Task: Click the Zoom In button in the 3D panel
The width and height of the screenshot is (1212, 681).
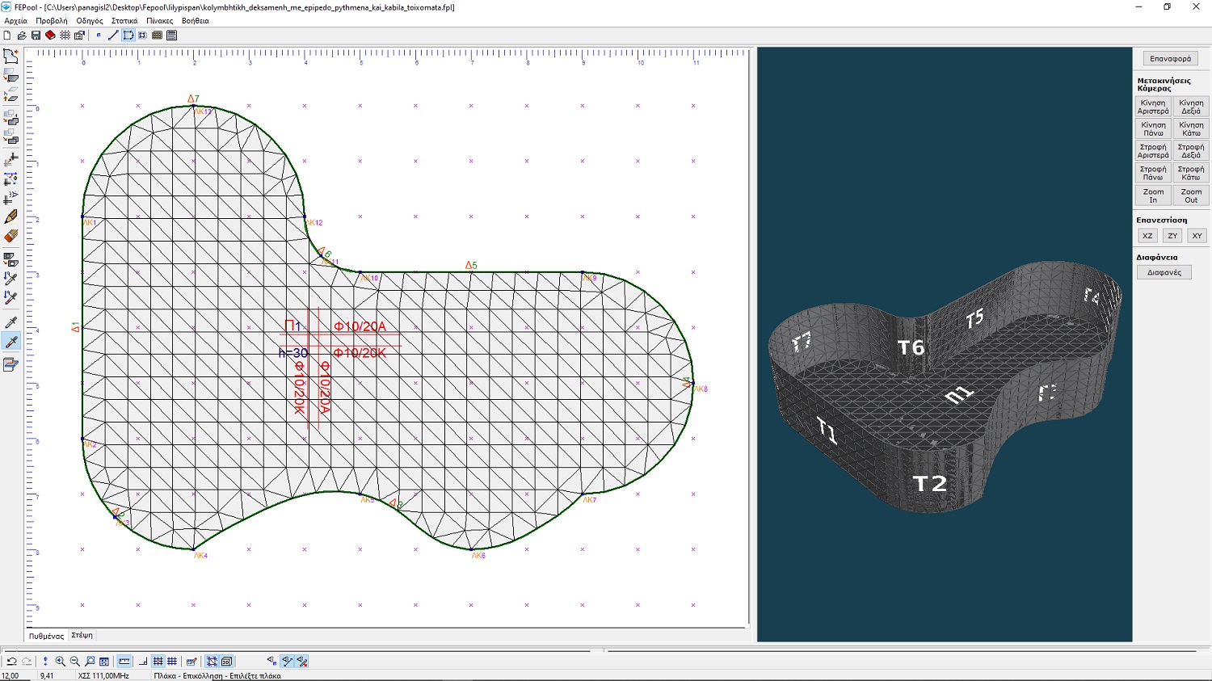Action: [1153, 195]
